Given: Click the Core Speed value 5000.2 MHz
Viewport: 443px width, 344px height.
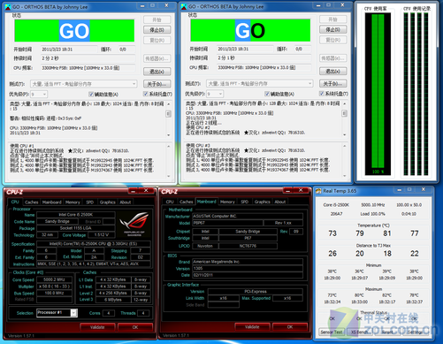Looking at the screenshot, I should click(54, 279).
